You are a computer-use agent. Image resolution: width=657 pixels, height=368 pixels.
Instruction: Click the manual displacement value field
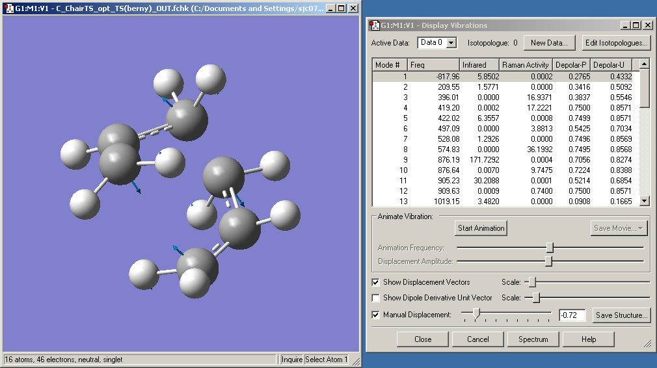pos(572,315)
